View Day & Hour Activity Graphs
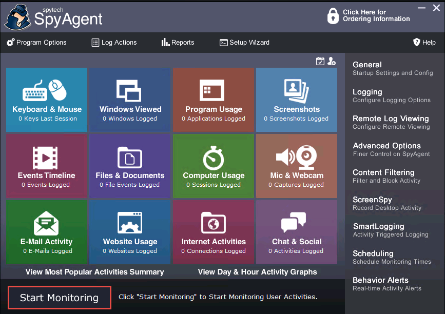This screenshot has width=445, height=314. 258,272
